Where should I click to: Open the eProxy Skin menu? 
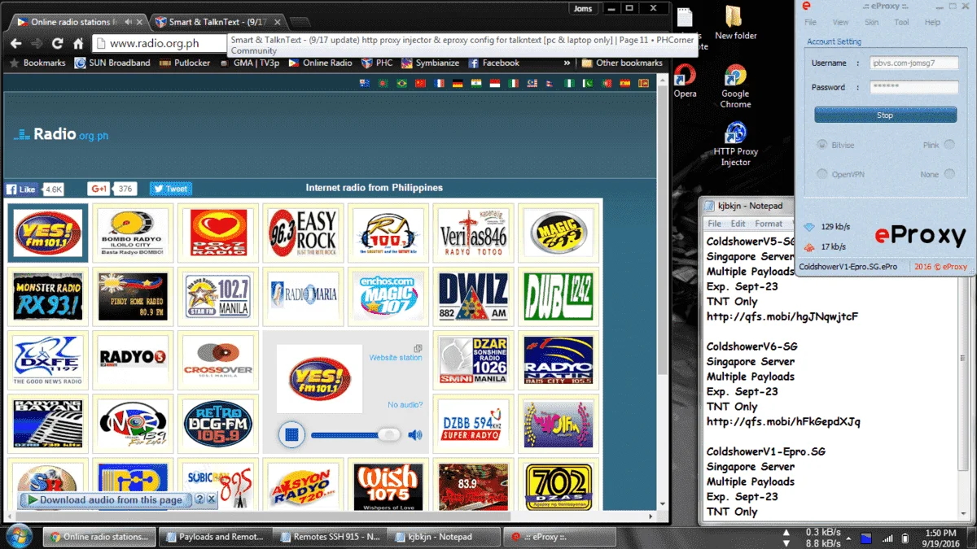871,23
